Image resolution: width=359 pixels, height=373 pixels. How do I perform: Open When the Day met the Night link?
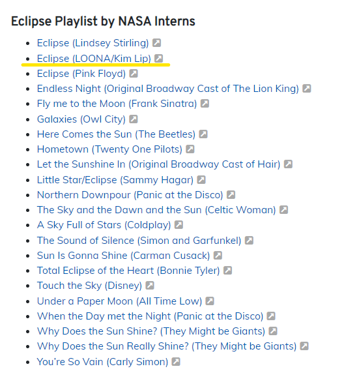click(150, 316)
